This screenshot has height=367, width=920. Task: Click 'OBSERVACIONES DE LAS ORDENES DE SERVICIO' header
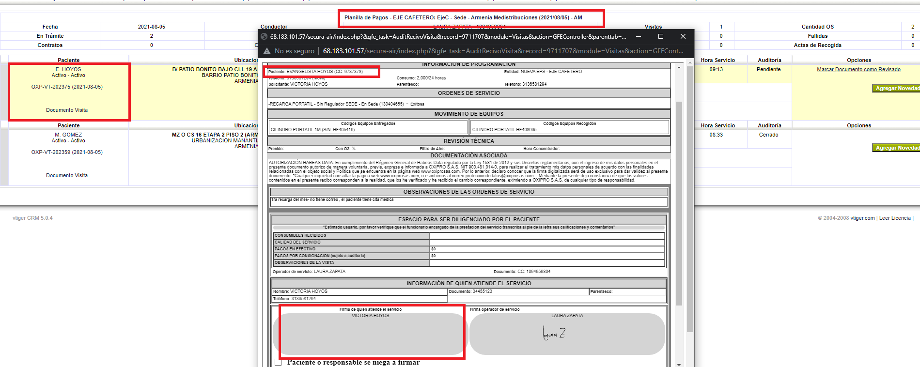468,192
